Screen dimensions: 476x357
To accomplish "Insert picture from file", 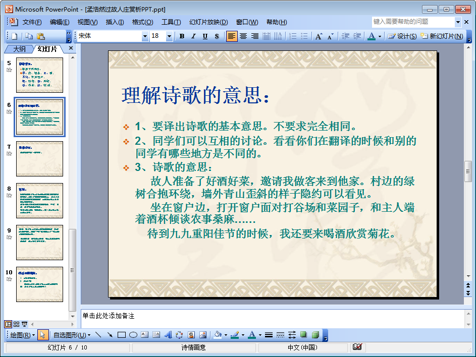I will [x=203, y=335].
